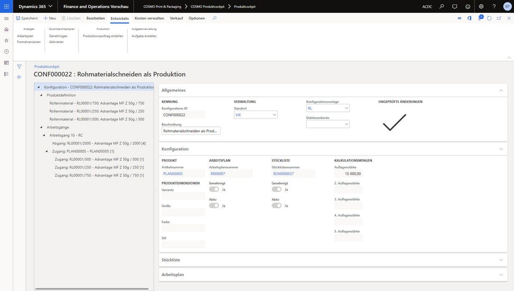
Task: Toggle Arbeitsplan Aktiv switch
Action: pyautogui.click(x=214, y=206)
